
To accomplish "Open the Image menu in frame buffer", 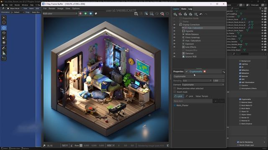I will coord(60,8).
